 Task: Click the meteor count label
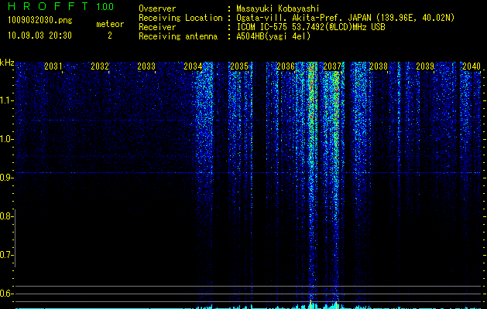tap(110, 24)
